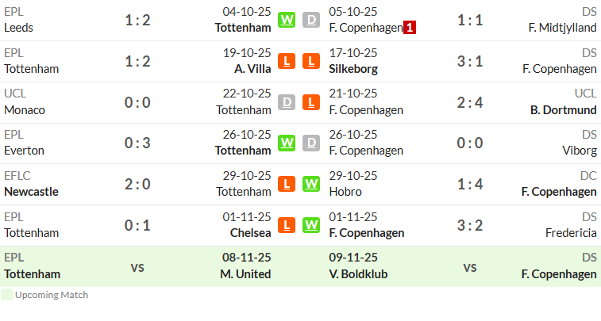Click the red card icon next to F. Copenhagen
Image resolution: width=601 pixels, height=321 pixels.
[410, 28]
